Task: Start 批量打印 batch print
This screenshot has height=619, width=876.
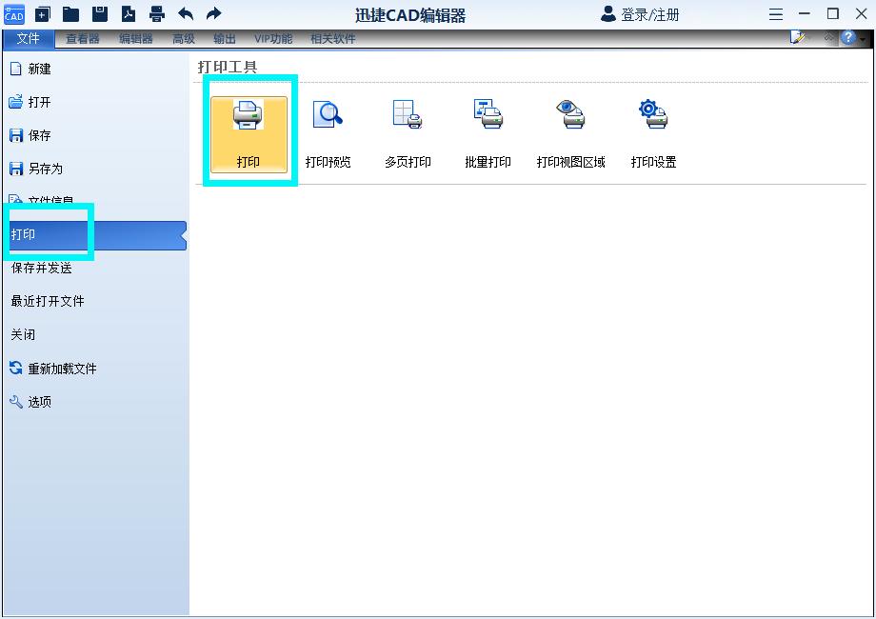Action: (x=488, y=134)
